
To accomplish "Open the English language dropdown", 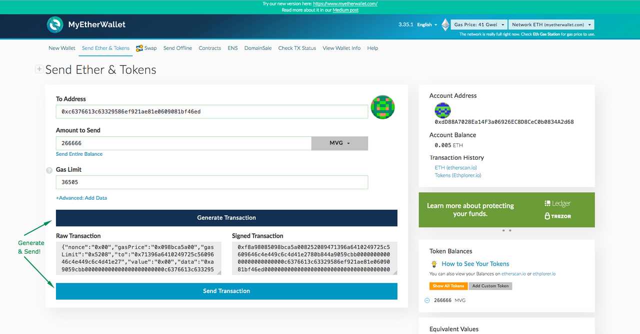I will tap(427, 24).
